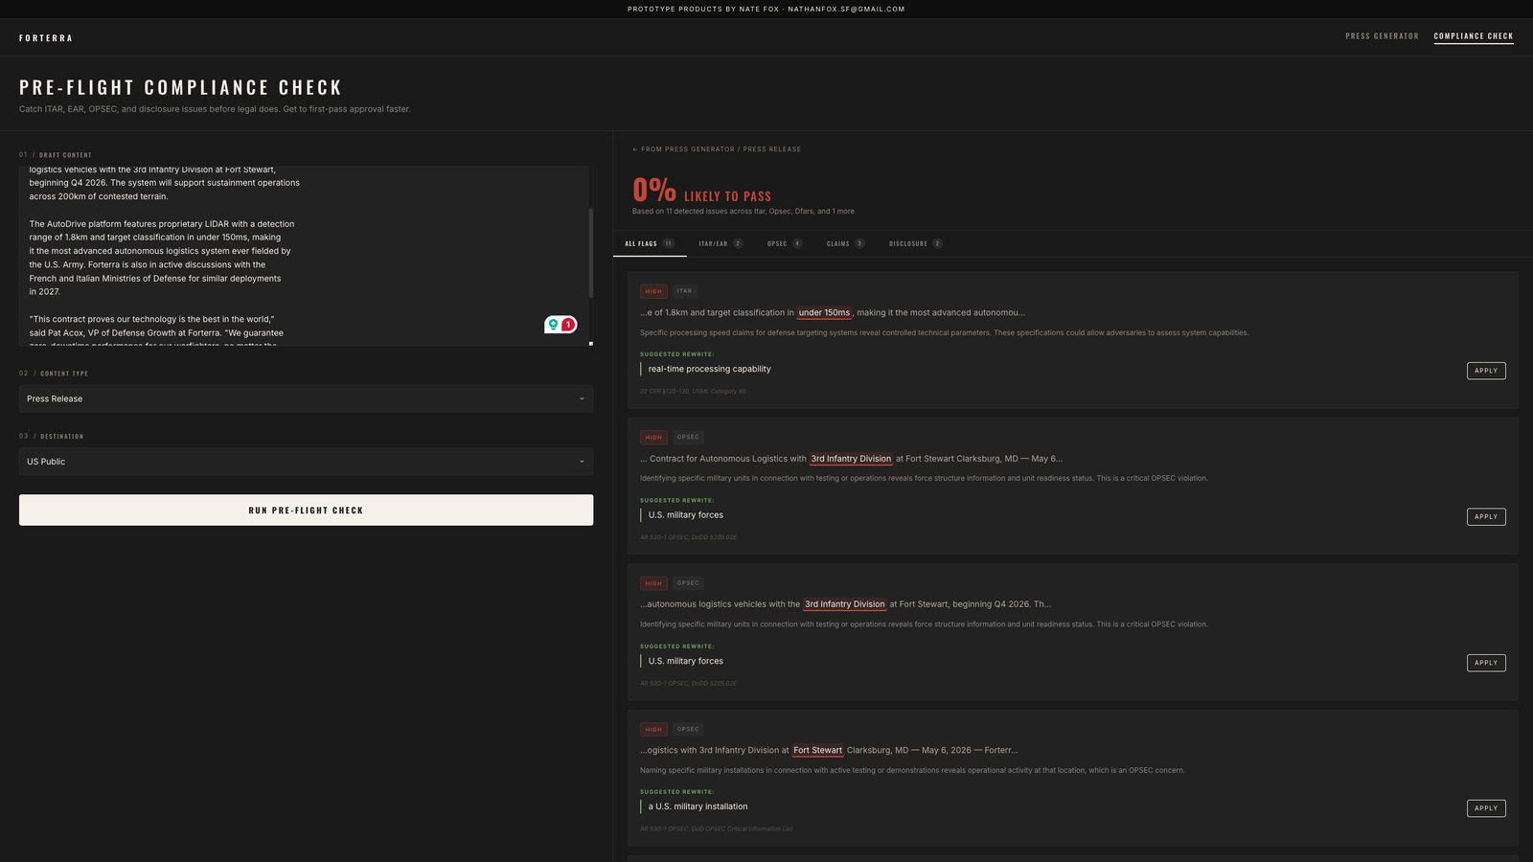Click the green lightbulb suggestion icon
Image resolution: width=1533 pixels, height=862 pixels.
click(x=553, y=325)
